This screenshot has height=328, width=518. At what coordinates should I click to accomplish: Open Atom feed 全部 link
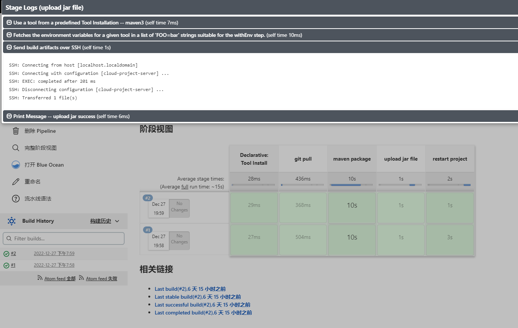(60, 279)
